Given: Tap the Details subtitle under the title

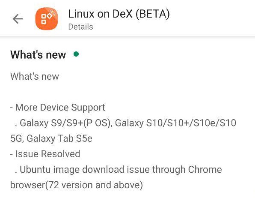Looking at the screenshot, I should coord(80,27).
